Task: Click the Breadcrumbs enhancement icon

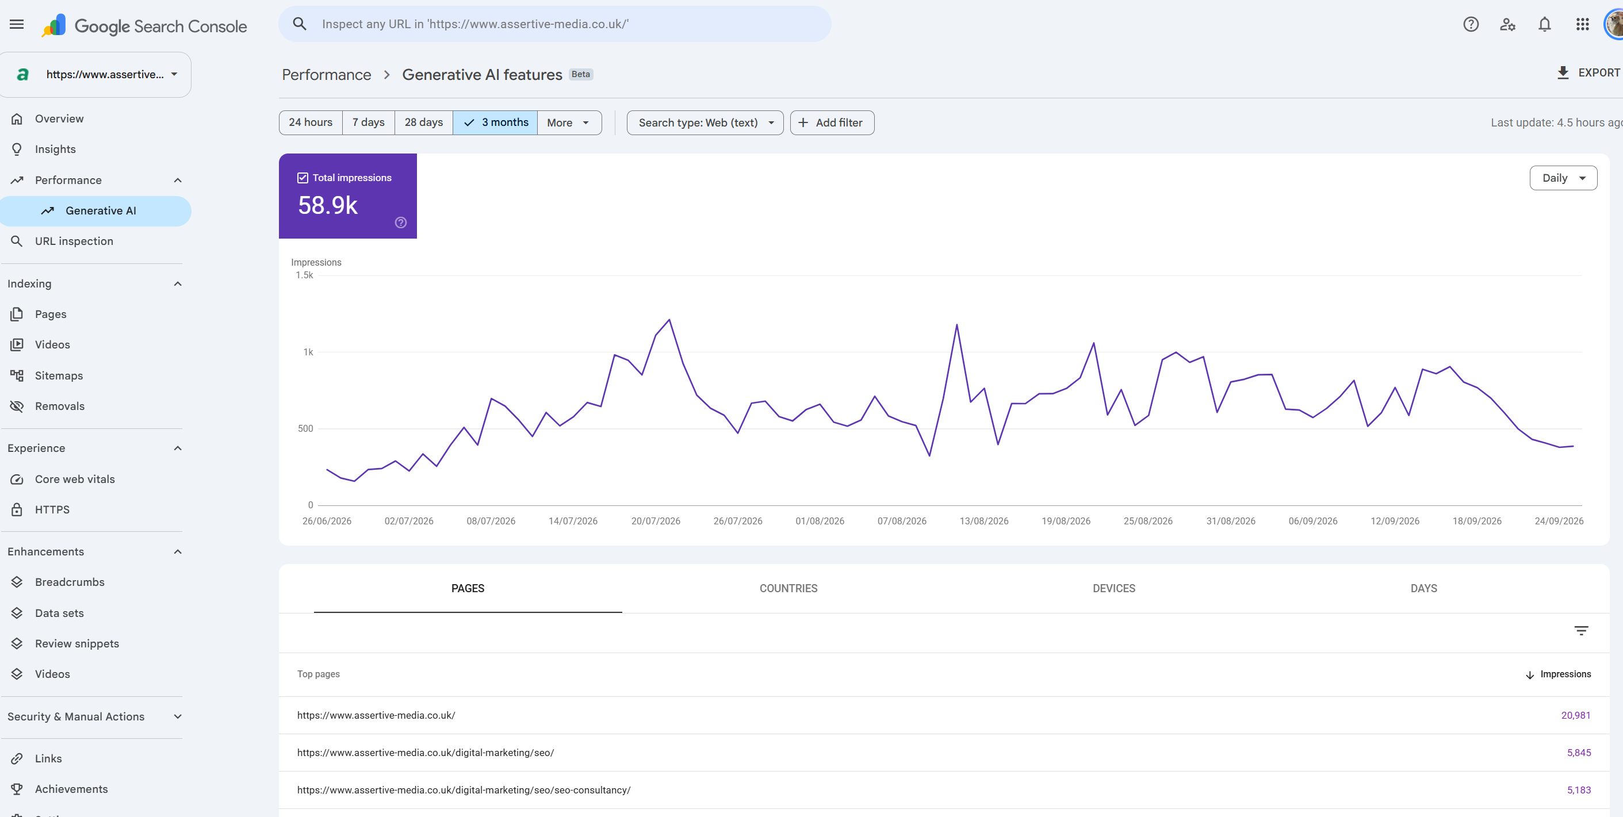Action: coord(17,582)
